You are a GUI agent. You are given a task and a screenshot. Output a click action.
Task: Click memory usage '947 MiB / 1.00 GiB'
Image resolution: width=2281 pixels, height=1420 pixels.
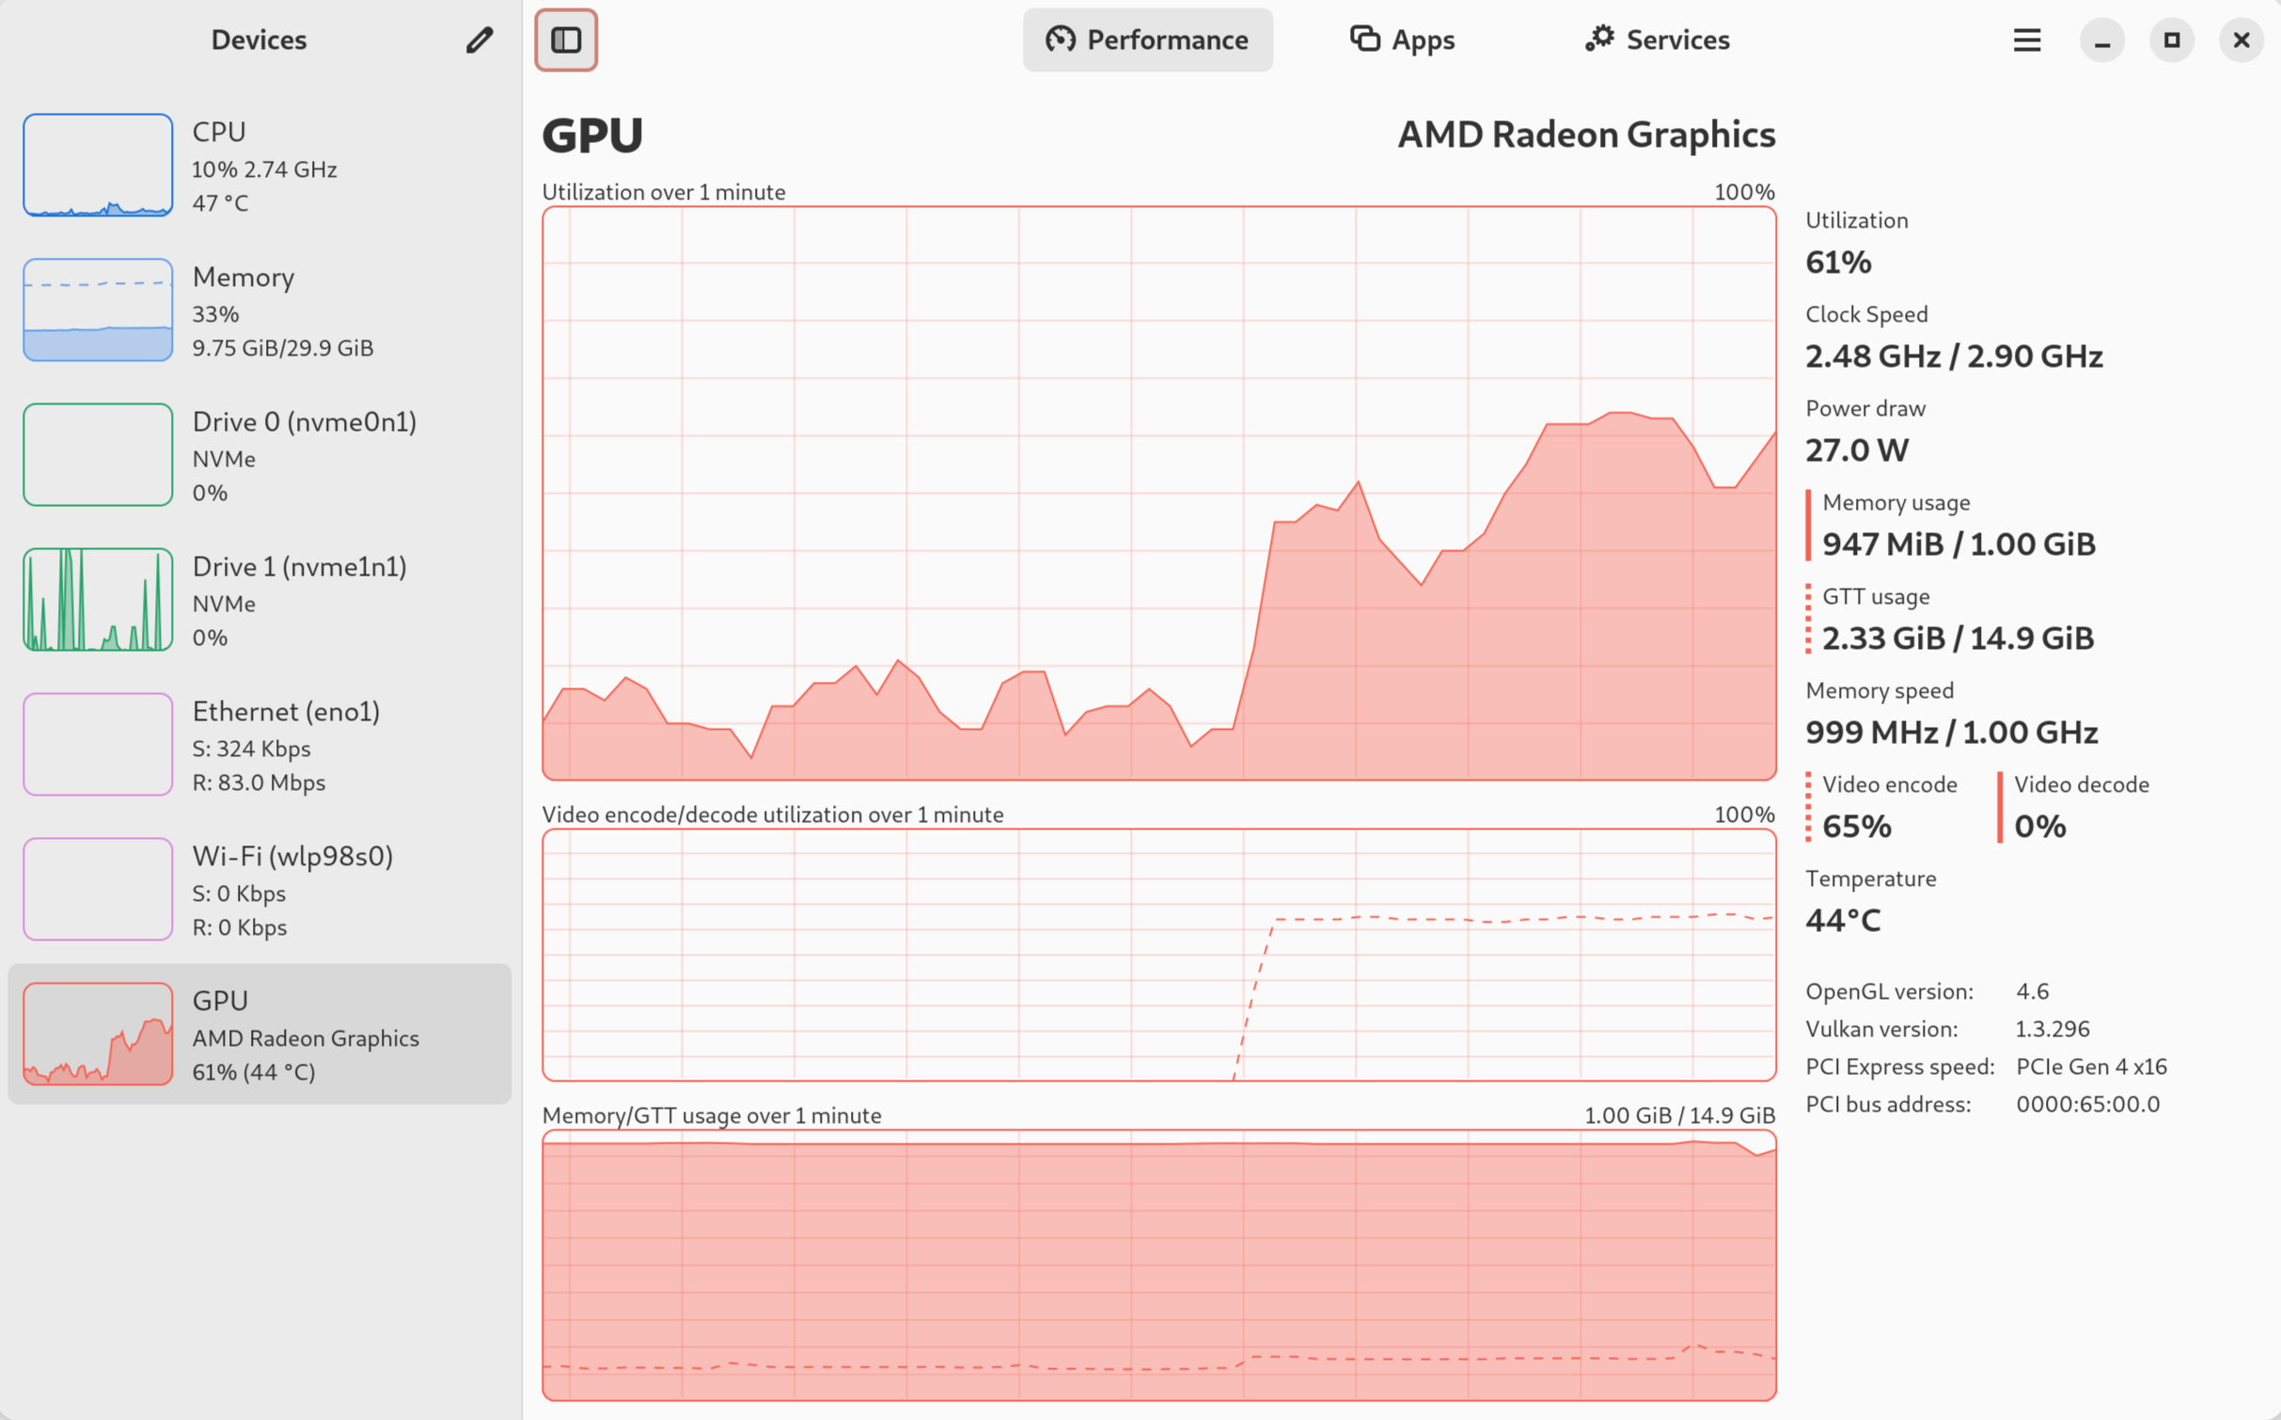coord(1959,544)
